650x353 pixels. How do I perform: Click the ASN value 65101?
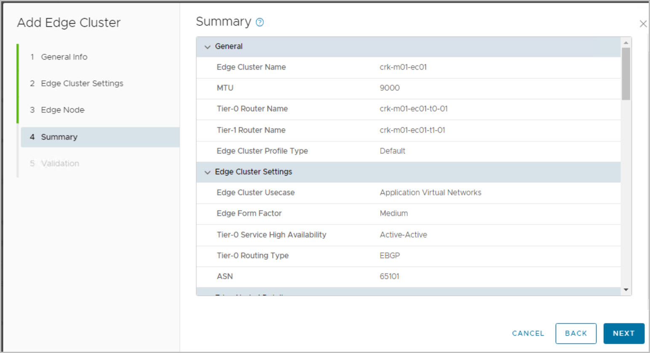point(389,277)
